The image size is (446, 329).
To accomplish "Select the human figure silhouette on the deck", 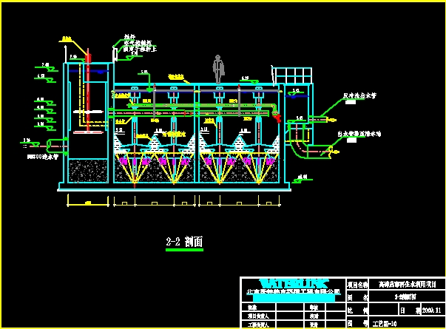I will click(x=218, y=69).
